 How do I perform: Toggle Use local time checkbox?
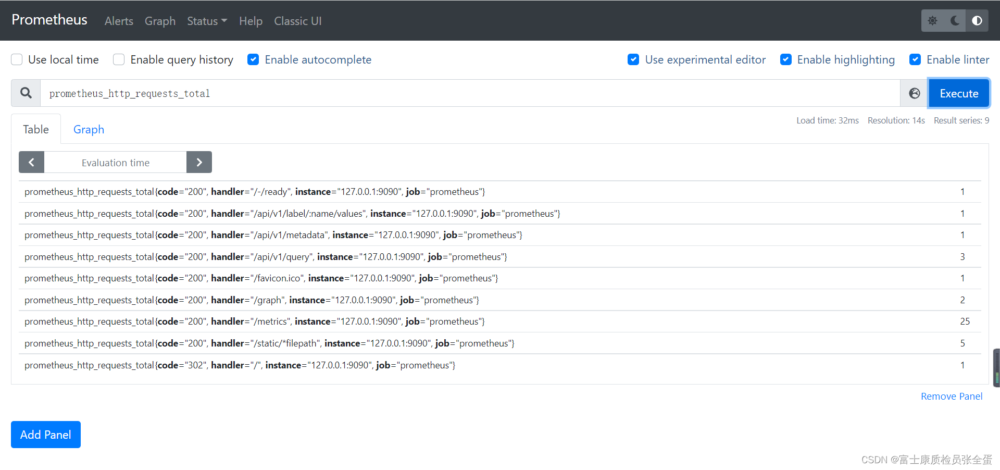click(17, 59)
